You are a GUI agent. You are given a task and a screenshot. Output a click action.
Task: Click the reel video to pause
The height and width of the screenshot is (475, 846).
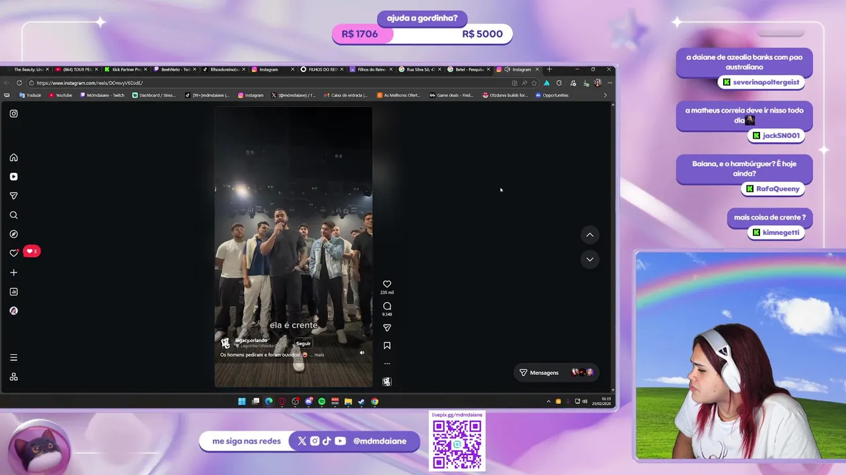coord(293,247)
